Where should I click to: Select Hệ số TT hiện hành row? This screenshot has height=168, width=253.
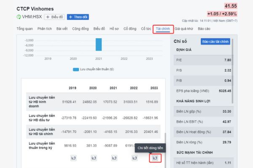[x=204, y=163]
